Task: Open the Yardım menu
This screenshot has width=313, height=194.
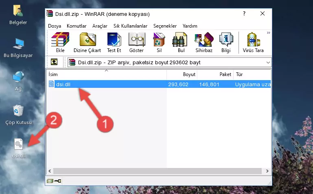Action: (x=190, y=26)
